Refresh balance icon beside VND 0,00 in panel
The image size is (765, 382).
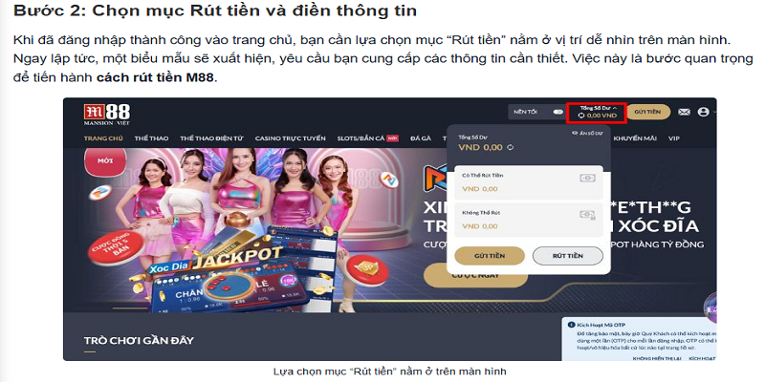(511, 148)
